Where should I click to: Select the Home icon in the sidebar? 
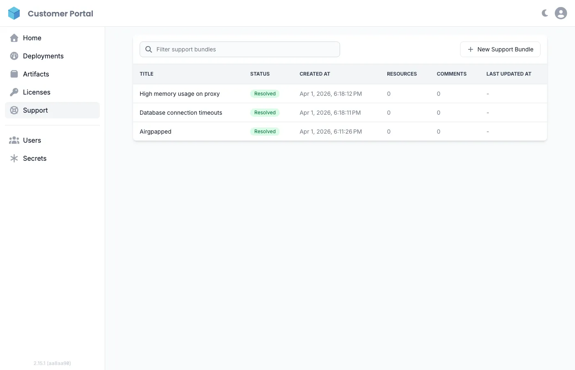tap(14, 37)
